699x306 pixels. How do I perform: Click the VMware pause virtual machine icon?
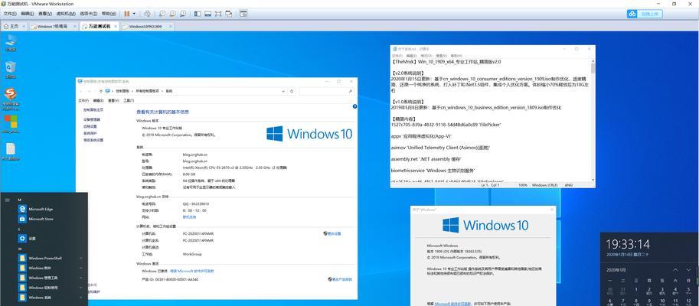126,14
